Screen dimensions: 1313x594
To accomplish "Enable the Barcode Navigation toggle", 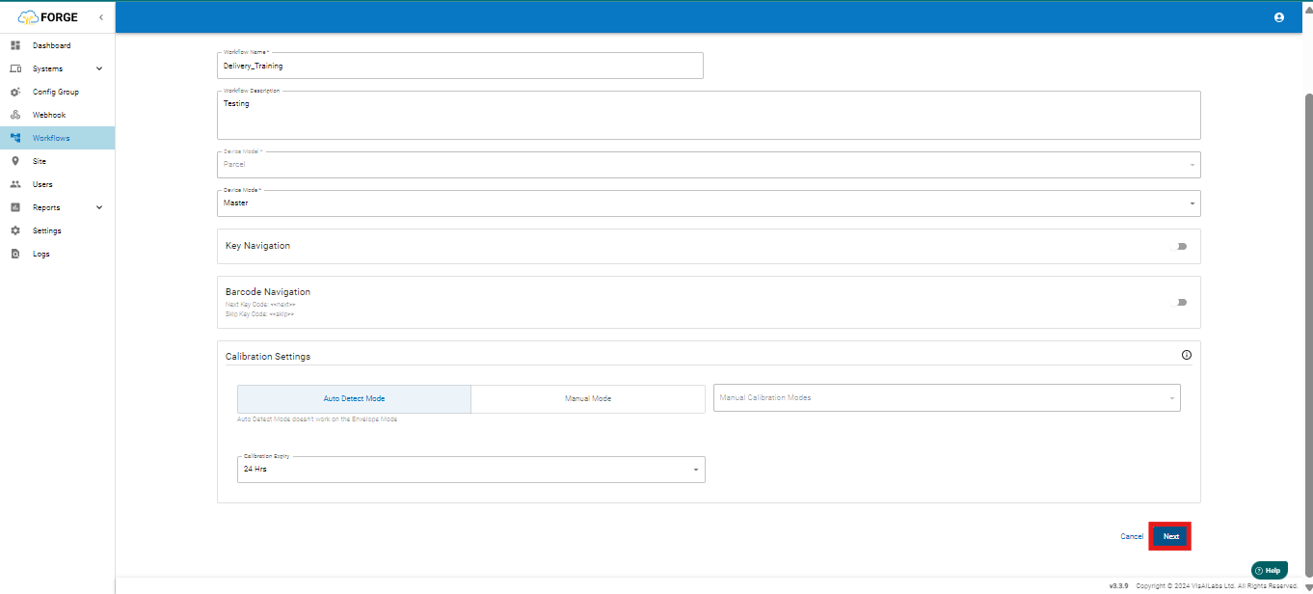I will pyautogui.click(x=1178, y=302).
